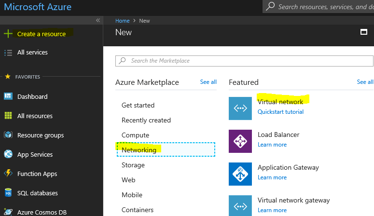
Task: Click See all for Azure Marketplace
Action: (208, 82)
